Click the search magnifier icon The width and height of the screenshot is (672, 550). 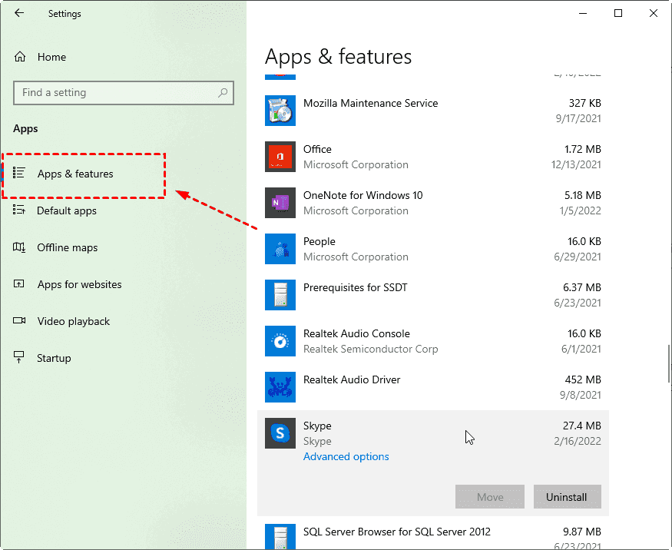click(x=223, y=93)
